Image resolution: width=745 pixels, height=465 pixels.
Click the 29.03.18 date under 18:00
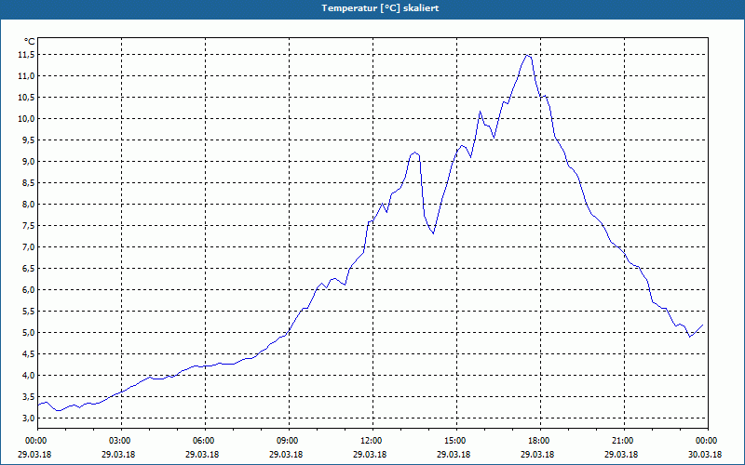point(537,454)
